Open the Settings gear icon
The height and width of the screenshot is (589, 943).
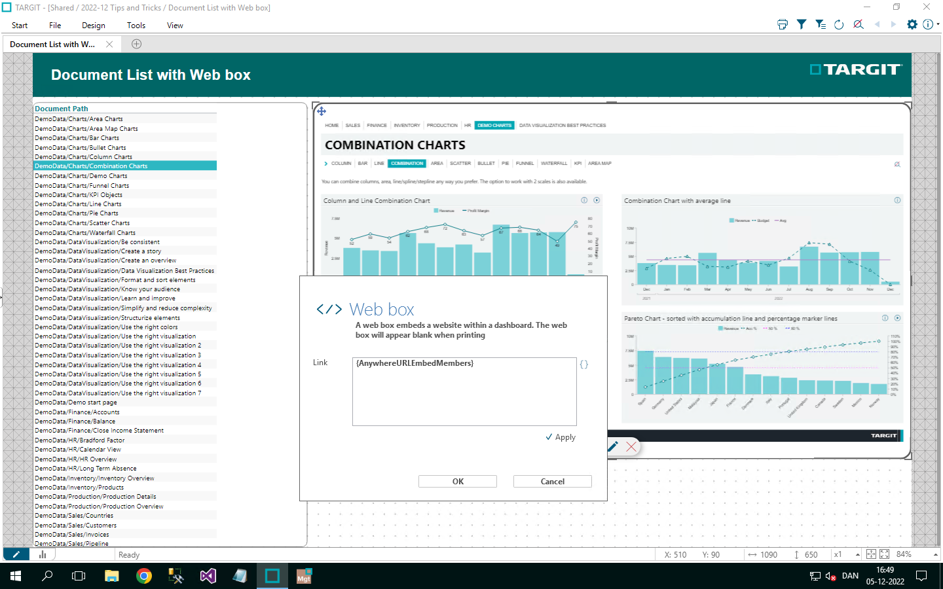pyautogui.click(x=912, y=24)
